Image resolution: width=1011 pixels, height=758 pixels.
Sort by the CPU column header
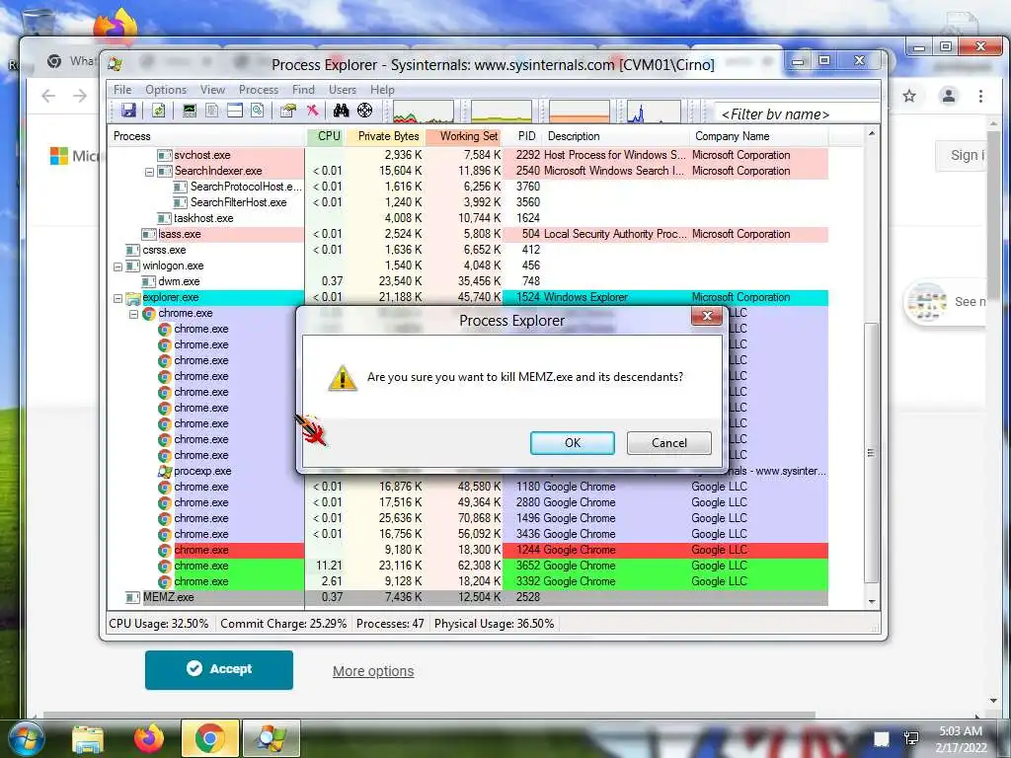tap(324, 136)
